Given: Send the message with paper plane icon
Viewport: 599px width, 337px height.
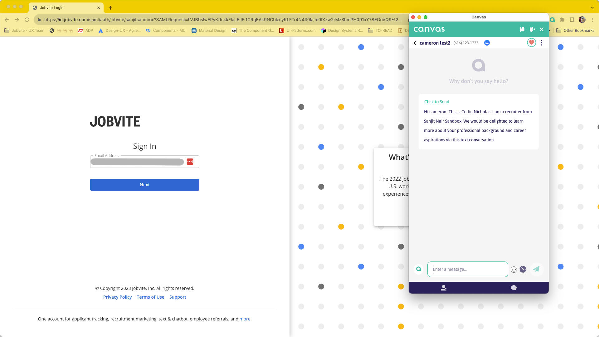Looking at the screenshot, I should pyautogui.click(x=537, y=269).
